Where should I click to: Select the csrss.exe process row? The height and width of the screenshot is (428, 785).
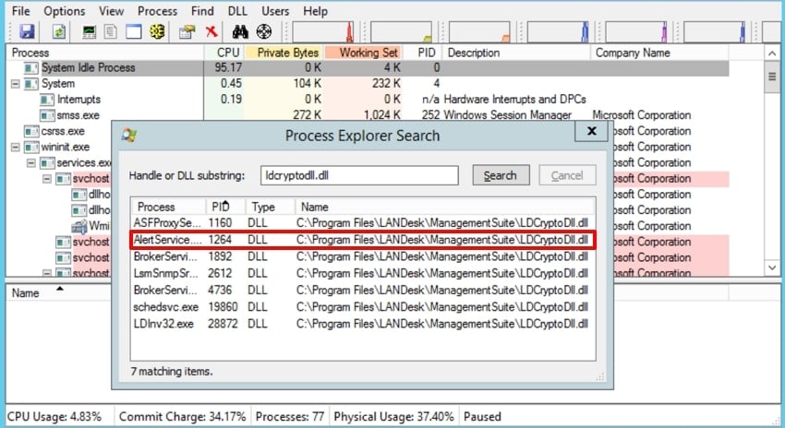59,132
